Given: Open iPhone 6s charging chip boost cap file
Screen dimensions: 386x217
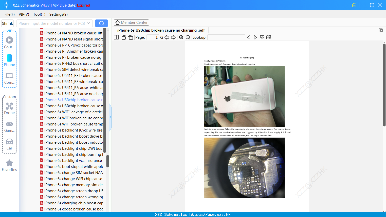Looking at the screenshot, I should tap(71, 203).
